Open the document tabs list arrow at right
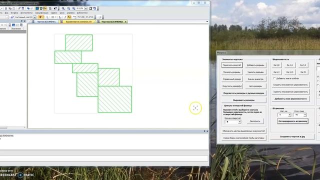The width and height of the screenshot is (320, 180). [207, 21]
